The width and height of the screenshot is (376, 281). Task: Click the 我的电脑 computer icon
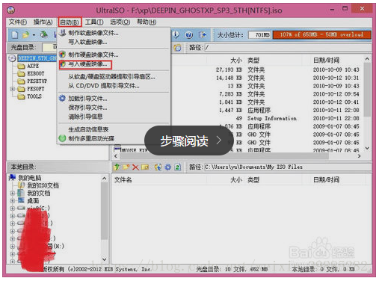pyautogui.click(x=12, y=177)
